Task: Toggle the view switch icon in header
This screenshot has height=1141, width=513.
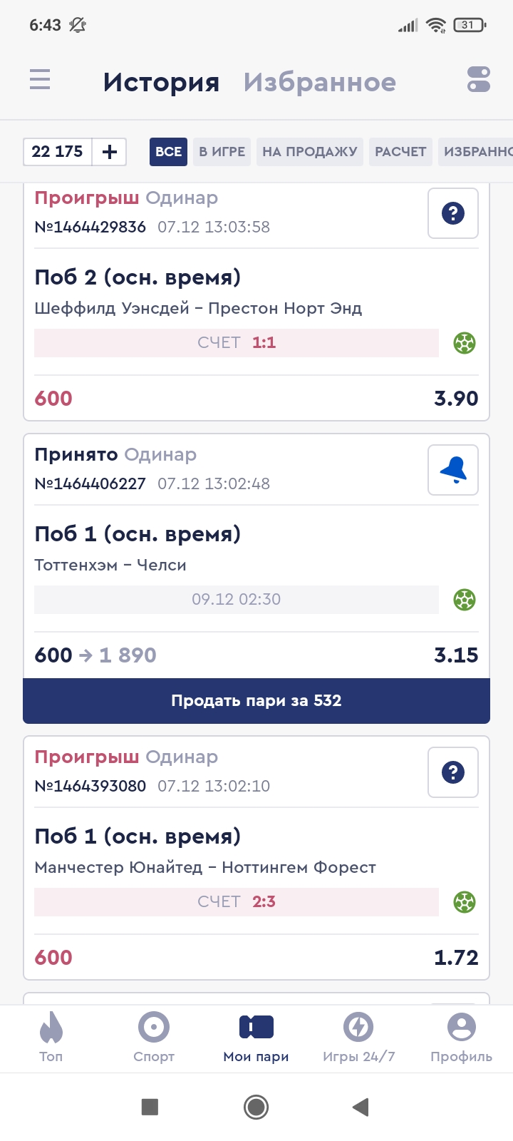Action: click(479, 79)
